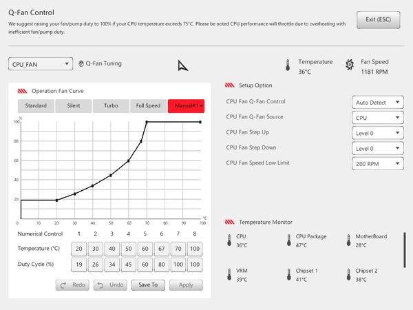Click the Redo arrow icon
This screenshot has height=310, width=413.
pos(63,285)
